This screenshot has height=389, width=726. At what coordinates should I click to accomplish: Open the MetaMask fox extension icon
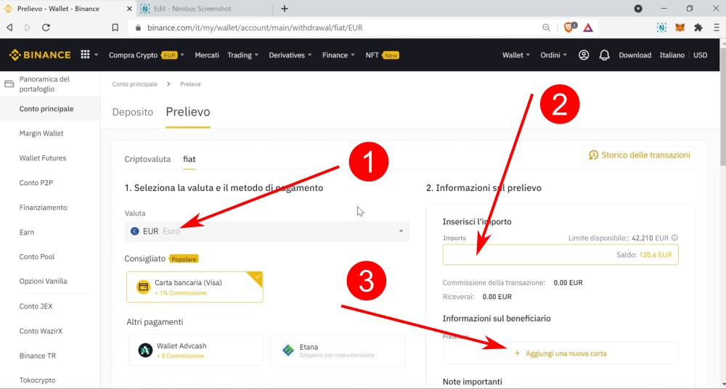click(680, 28)
